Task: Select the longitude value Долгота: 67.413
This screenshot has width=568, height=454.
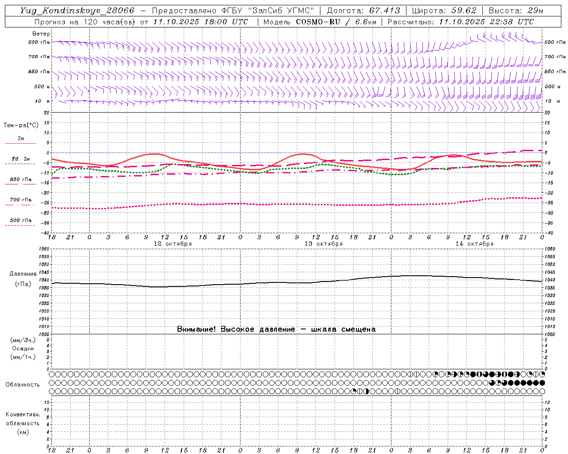Action: (x=363, y=11)
